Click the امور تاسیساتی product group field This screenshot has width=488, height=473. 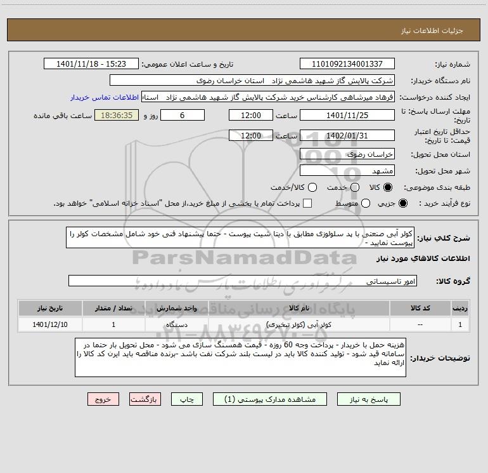point(243,281)
